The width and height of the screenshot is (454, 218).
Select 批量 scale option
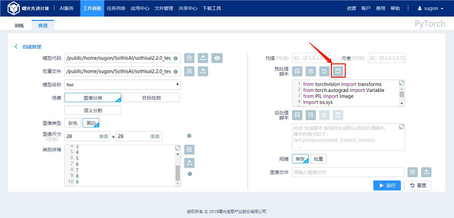coord(318,158)
